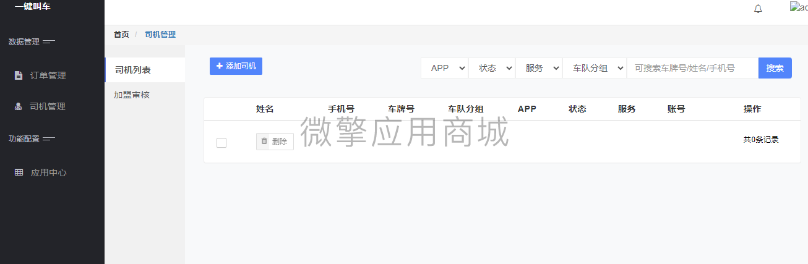Viewport: 808px width, 264px height.
Task: Switch to the 司机列表 tab
Action: [145, 70]
